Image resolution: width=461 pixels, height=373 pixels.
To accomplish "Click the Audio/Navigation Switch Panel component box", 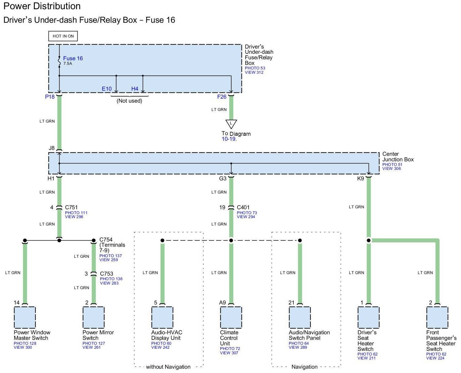I will 300,317.
